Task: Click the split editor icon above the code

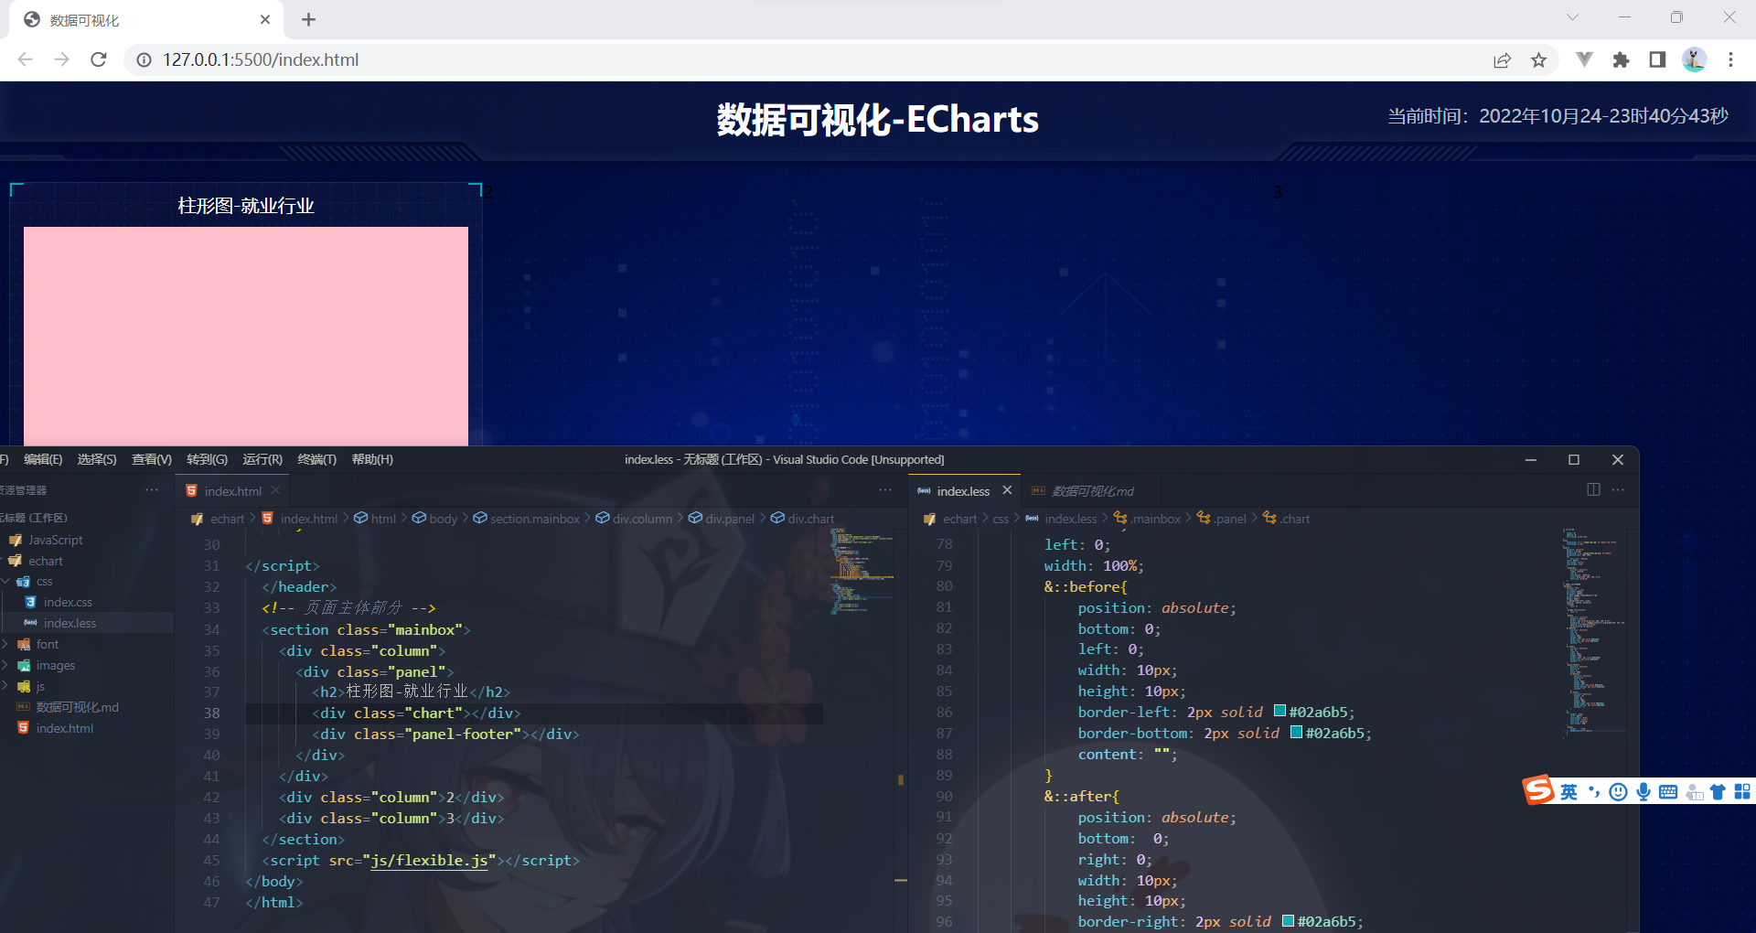Action: [x=1594, y=490]
